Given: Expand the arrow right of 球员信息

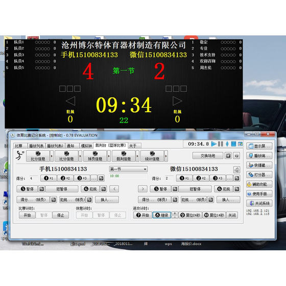Looking at the screenshot, I should point(109,156).
